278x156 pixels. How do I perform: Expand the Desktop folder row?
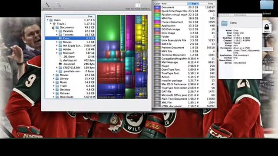54,90
